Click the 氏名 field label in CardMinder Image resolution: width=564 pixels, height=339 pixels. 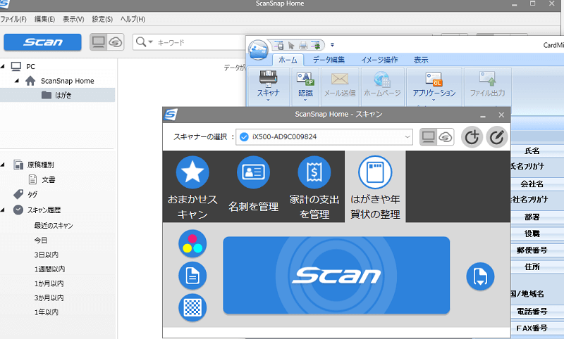tap(532, 151)
